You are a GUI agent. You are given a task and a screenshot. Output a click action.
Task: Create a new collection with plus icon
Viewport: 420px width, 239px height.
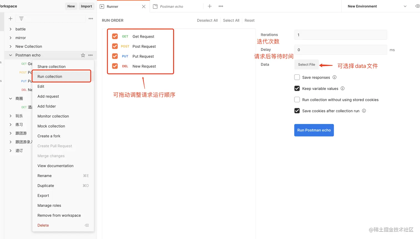click(x=11, y=19)
